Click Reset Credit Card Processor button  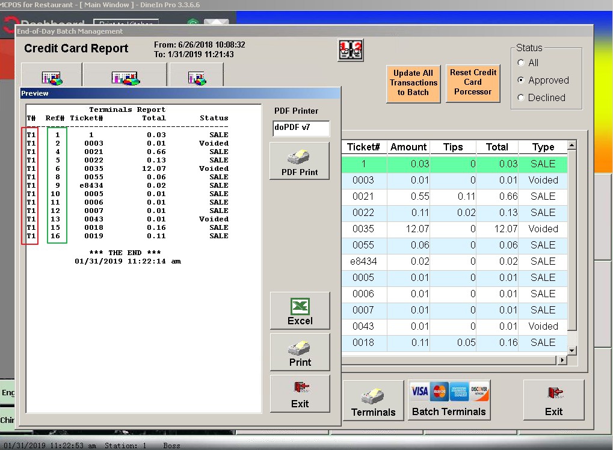(x=473, y=83)
